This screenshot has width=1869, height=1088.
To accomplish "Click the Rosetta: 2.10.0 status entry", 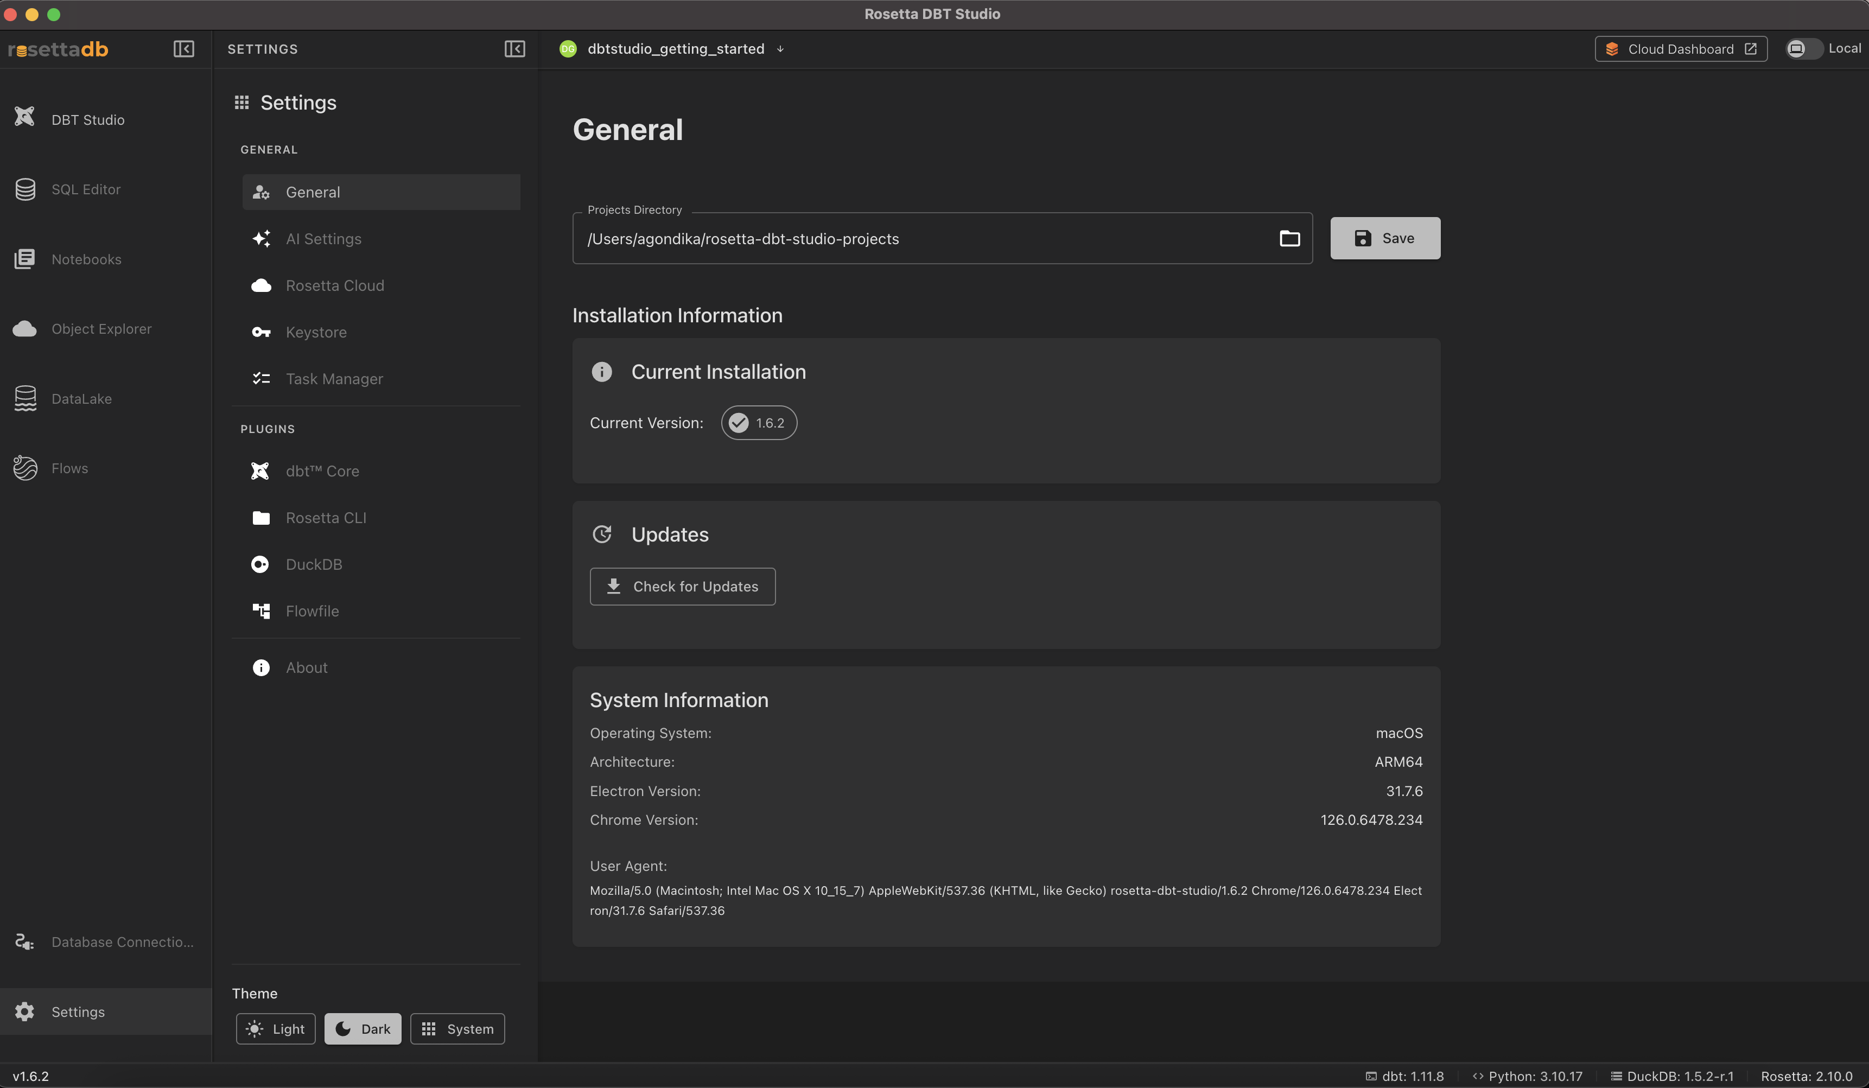I will pyautogui.click(x=1807, y=1076).
